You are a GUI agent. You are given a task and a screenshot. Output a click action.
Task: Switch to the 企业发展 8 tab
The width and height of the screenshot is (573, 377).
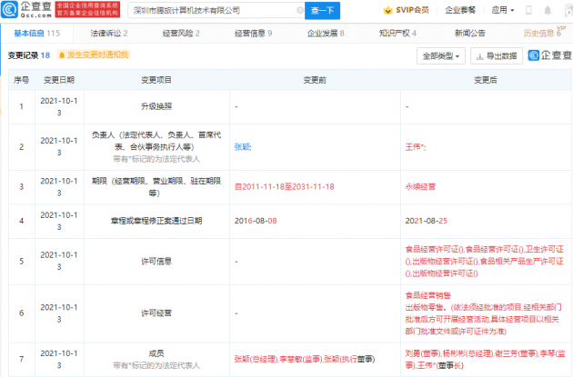click(326, 34)
